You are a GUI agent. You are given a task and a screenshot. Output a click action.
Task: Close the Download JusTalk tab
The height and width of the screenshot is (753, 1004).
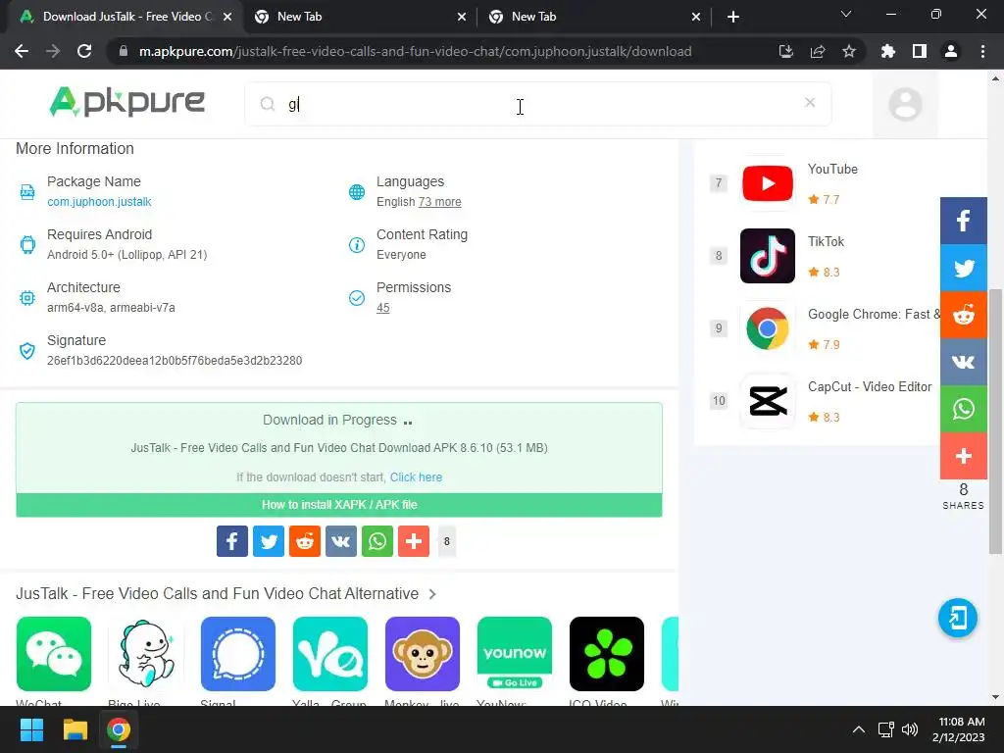(x=227, y=17)
